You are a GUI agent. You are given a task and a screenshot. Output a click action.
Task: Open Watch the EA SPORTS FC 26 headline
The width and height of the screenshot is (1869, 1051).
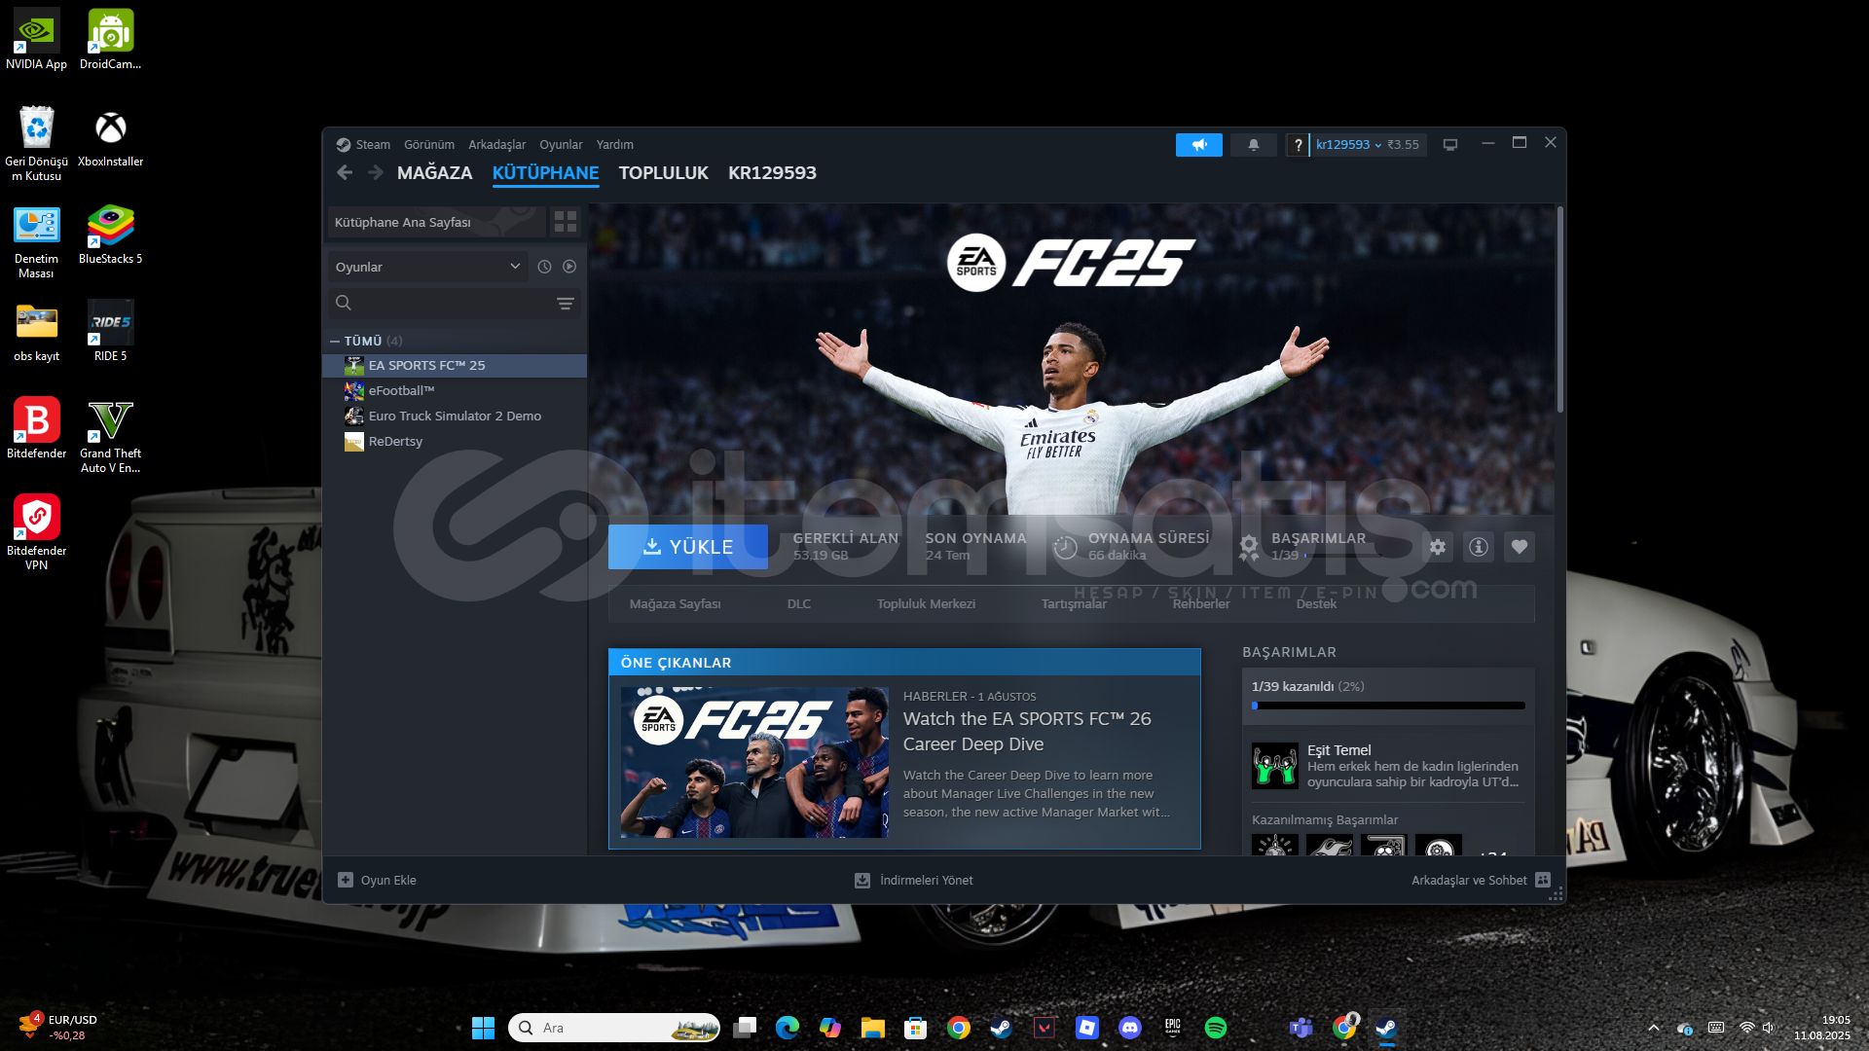coord(1027,731)
